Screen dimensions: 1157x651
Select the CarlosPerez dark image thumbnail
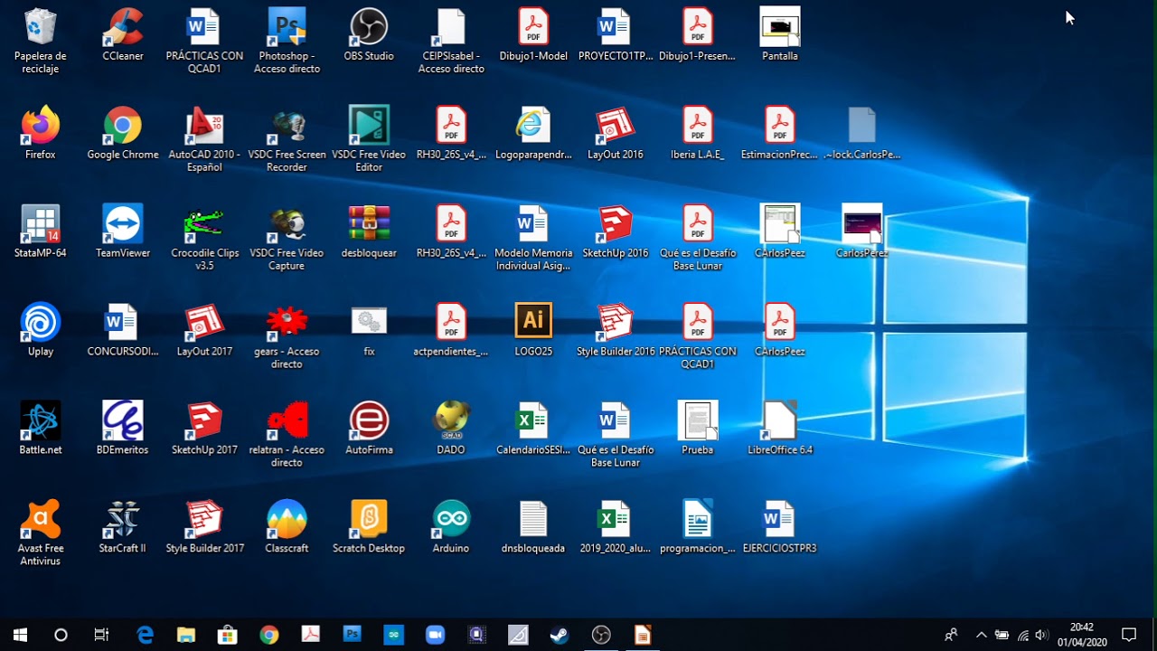(862, 224)
